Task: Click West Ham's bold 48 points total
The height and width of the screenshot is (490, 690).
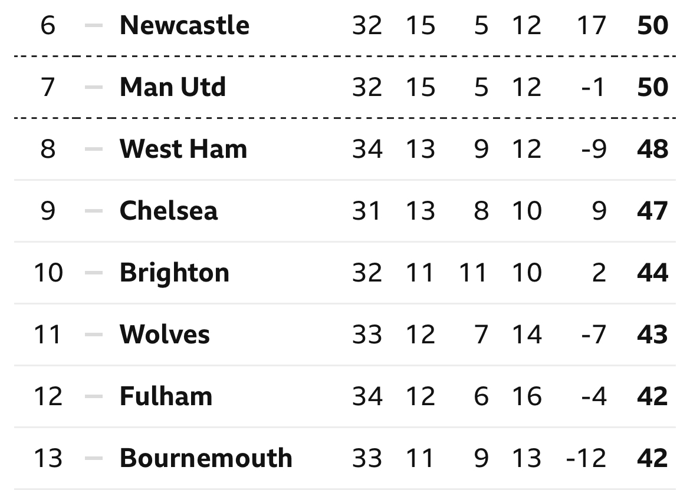Action: click(x=653, y=149)
